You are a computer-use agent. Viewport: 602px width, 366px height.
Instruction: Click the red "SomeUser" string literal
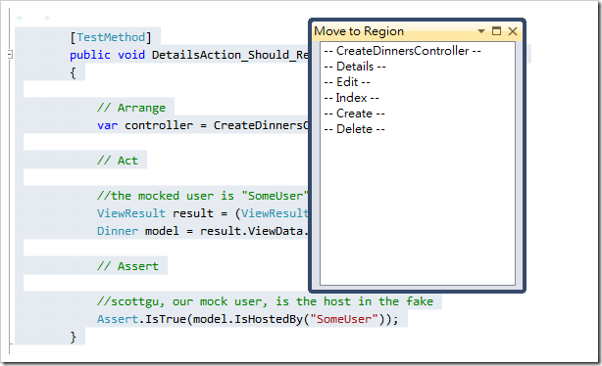click(x=340, y=319)
